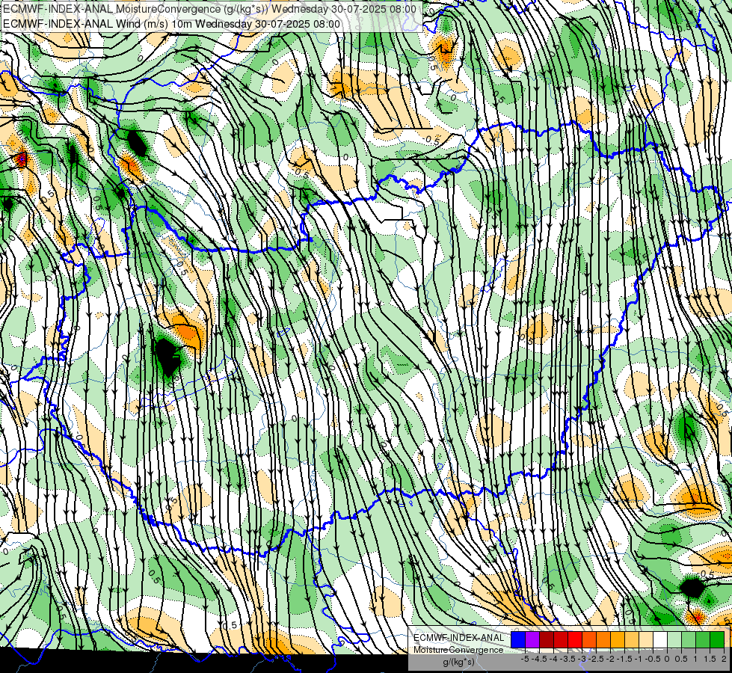Select the light orange swatch between -1.5 and -1
The width and height of the screenshot is (732, 673).
pos(632,639)
